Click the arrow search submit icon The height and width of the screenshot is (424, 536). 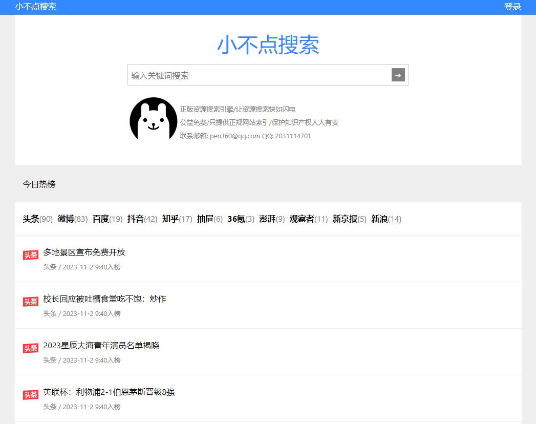[x=398, y=75]
